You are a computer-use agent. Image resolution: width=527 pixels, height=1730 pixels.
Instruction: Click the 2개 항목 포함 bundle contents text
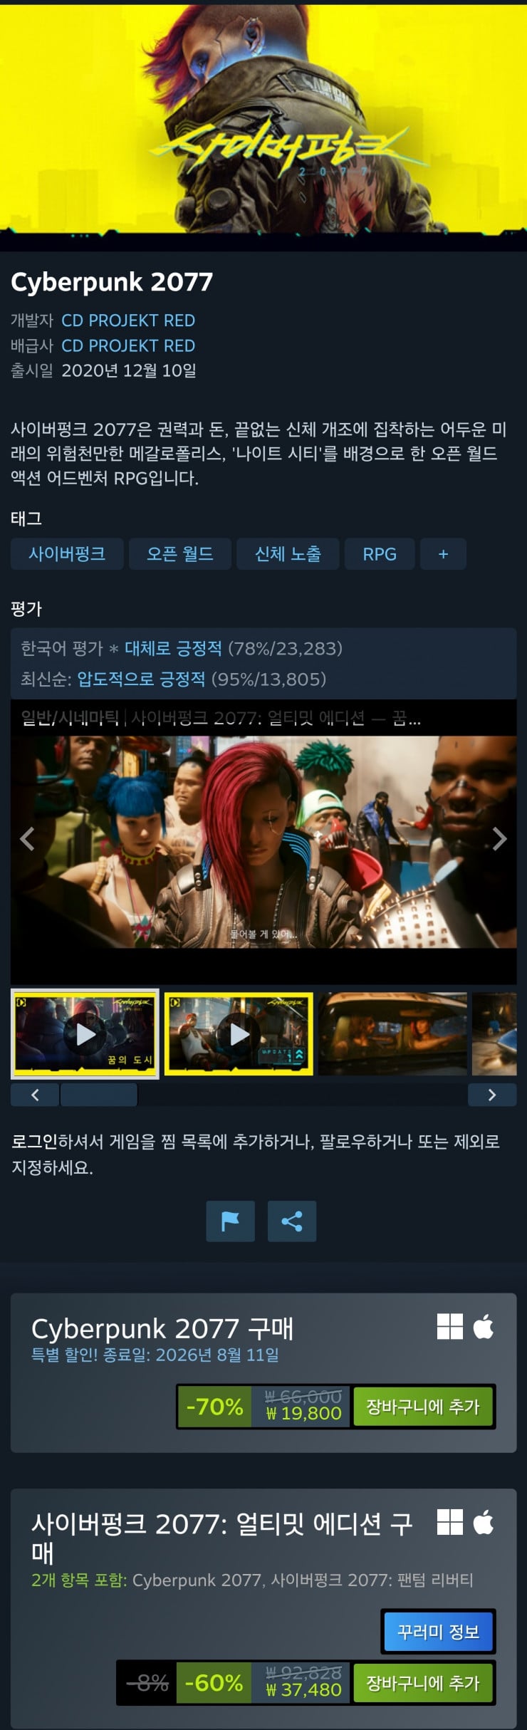252,1580
